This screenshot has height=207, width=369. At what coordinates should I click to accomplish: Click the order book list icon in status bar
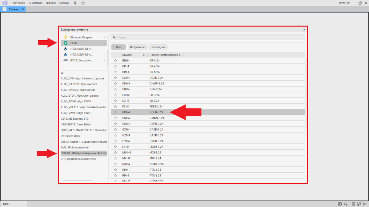pyautogui.click(x=353, y=204)
